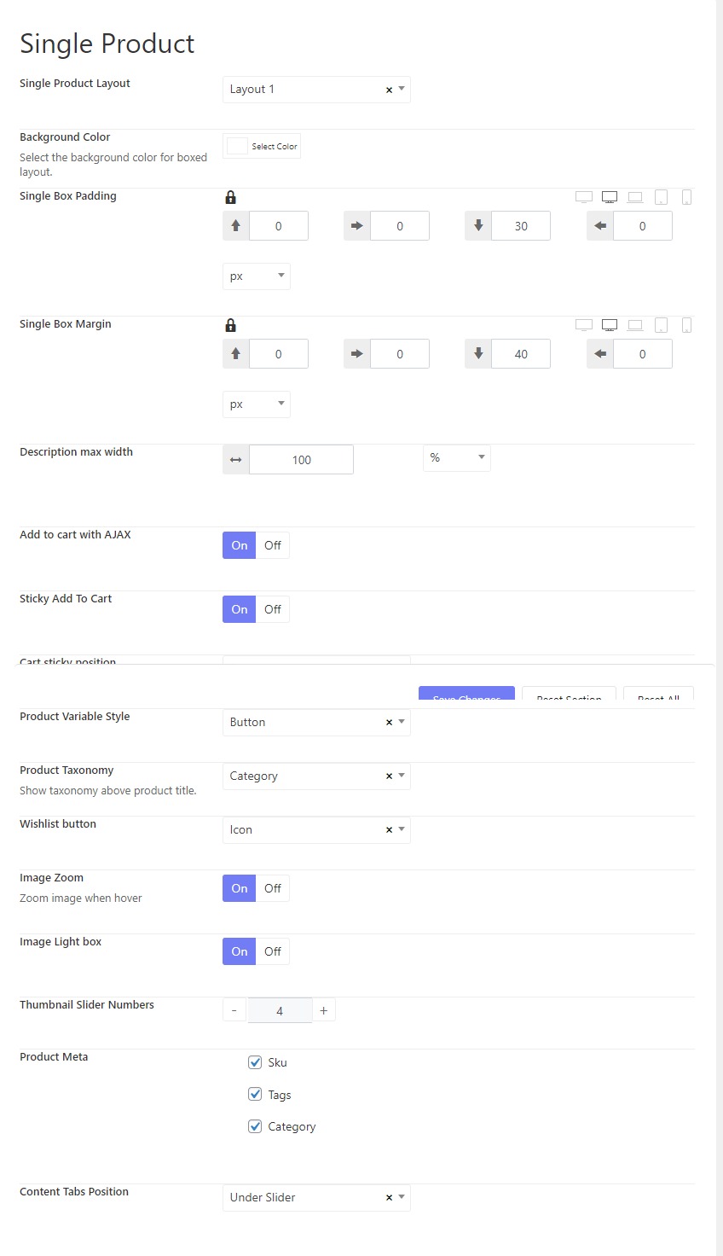Toggle the Single Box Margin lock icon
The width and height of the screenshot is (723, 1256).
(230, 325)
